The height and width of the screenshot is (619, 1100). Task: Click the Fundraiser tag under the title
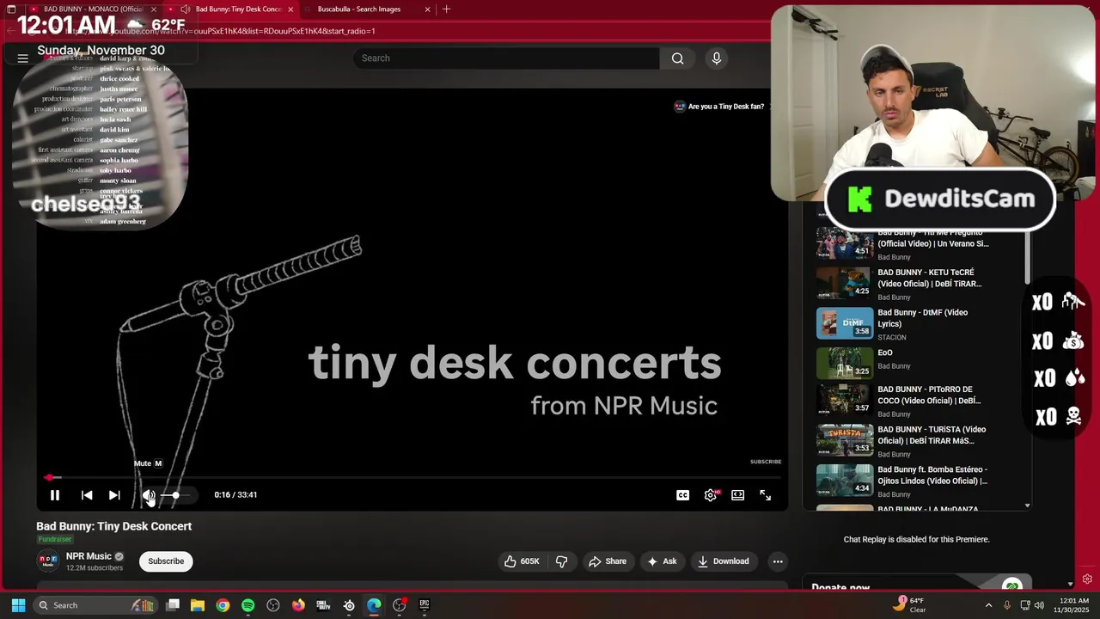point(55,539)
